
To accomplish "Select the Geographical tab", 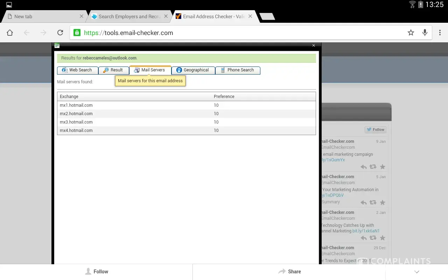I will 193,70.
